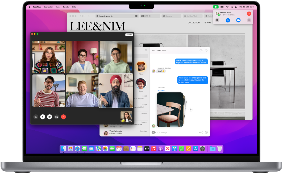
Task: Open the emoji picker beside the iMessage field
Action: [206, 132]
